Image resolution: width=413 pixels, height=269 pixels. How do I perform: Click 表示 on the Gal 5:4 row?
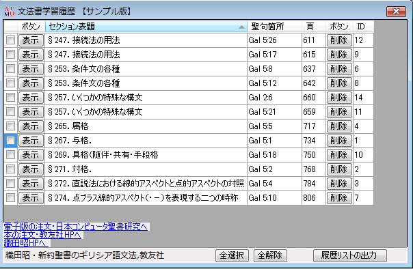click(31, 184)
